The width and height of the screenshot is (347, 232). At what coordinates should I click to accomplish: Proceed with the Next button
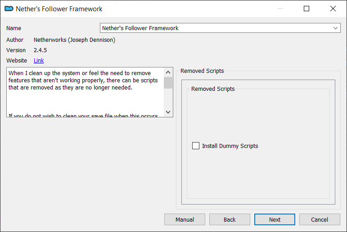pyautogui.click(x=275, y=219)
